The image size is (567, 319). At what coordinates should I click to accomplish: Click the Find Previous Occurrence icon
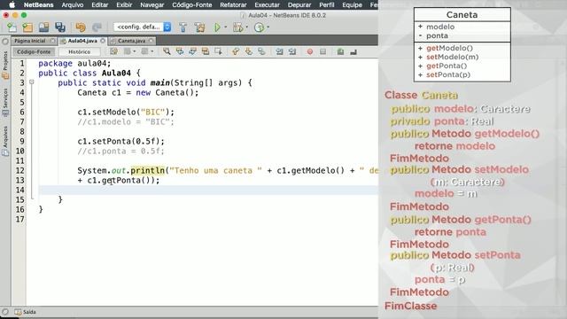click(x=179, y=51)
